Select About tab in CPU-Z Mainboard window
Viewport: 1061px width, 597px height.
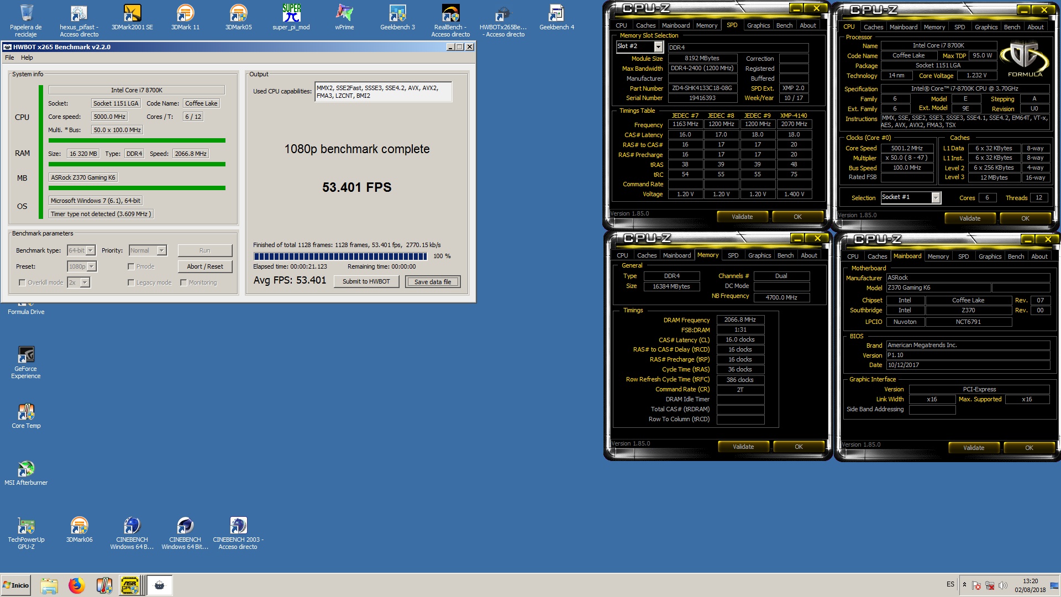click(x=1039, y=256)
